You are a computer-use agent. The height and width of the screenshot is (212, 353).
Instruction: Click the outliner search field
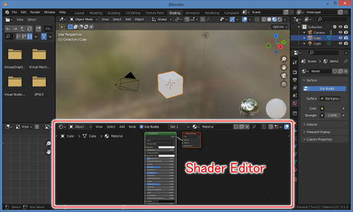[x=331, y=19]
